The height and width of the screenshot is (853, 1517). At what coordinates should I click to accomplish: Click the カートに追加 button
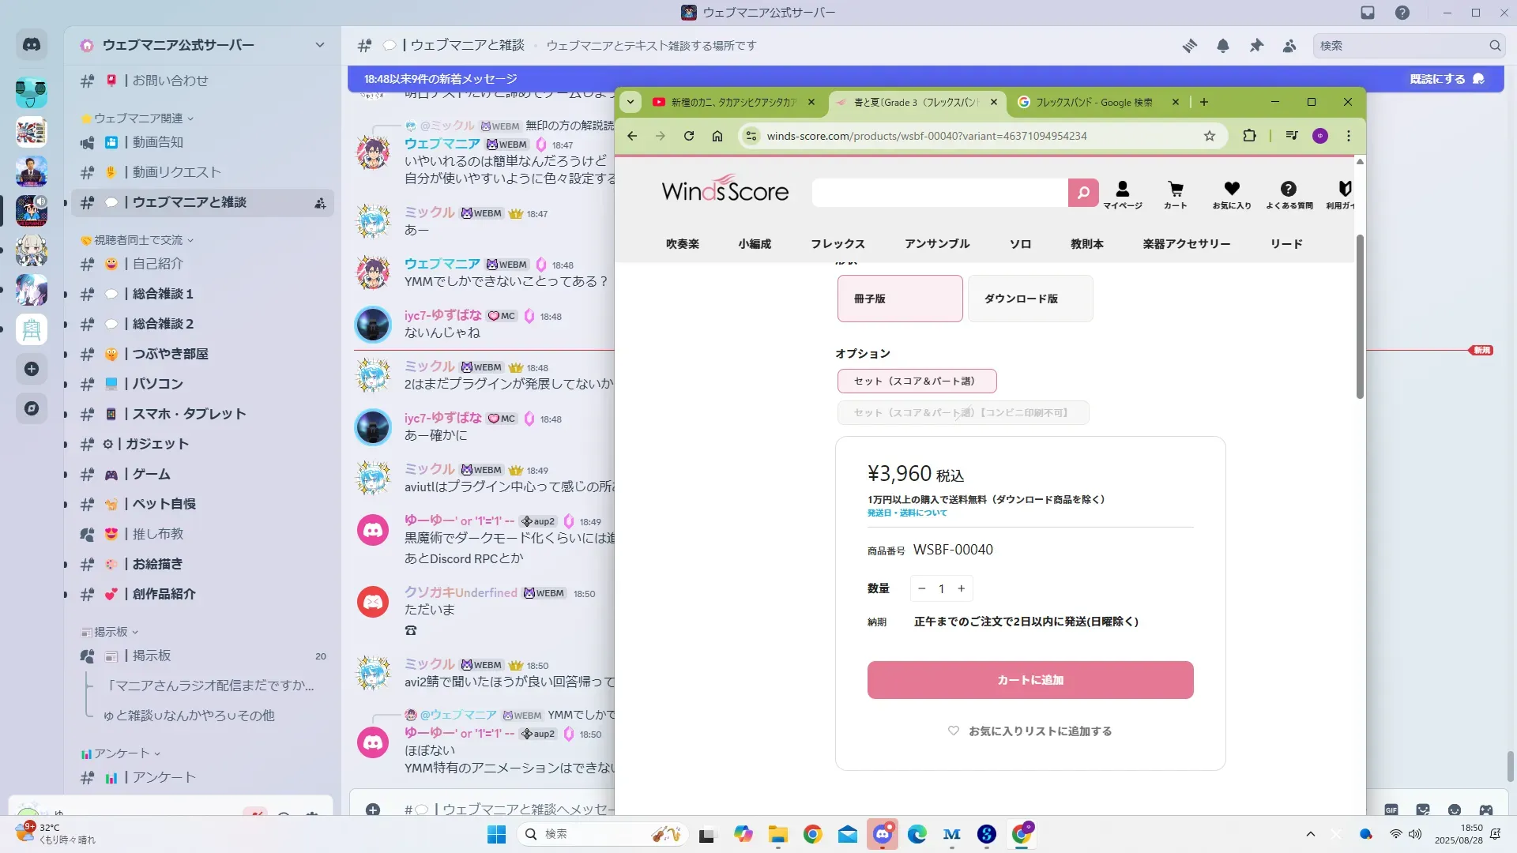click(x=1030, y=680)
